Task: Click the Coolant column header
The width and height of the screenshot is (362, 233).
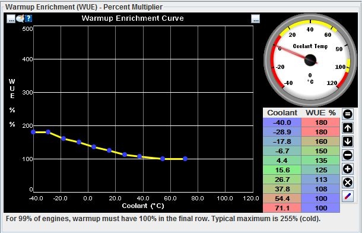Action: point(282,113)
